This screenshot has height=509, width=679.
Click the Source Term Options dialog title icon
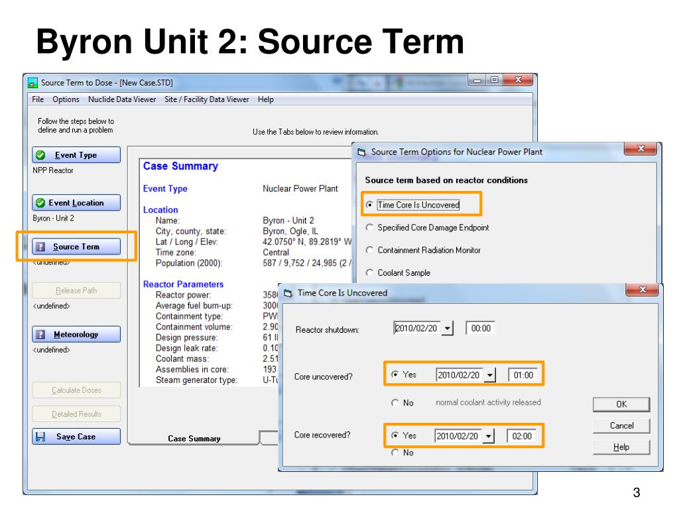click(361, 152)
